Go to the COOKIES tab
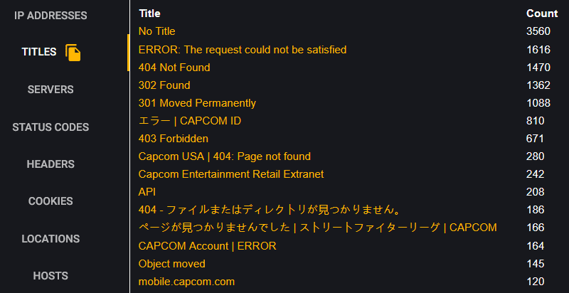The width and height of the screenshot is (569, 293). coord(50,201)
